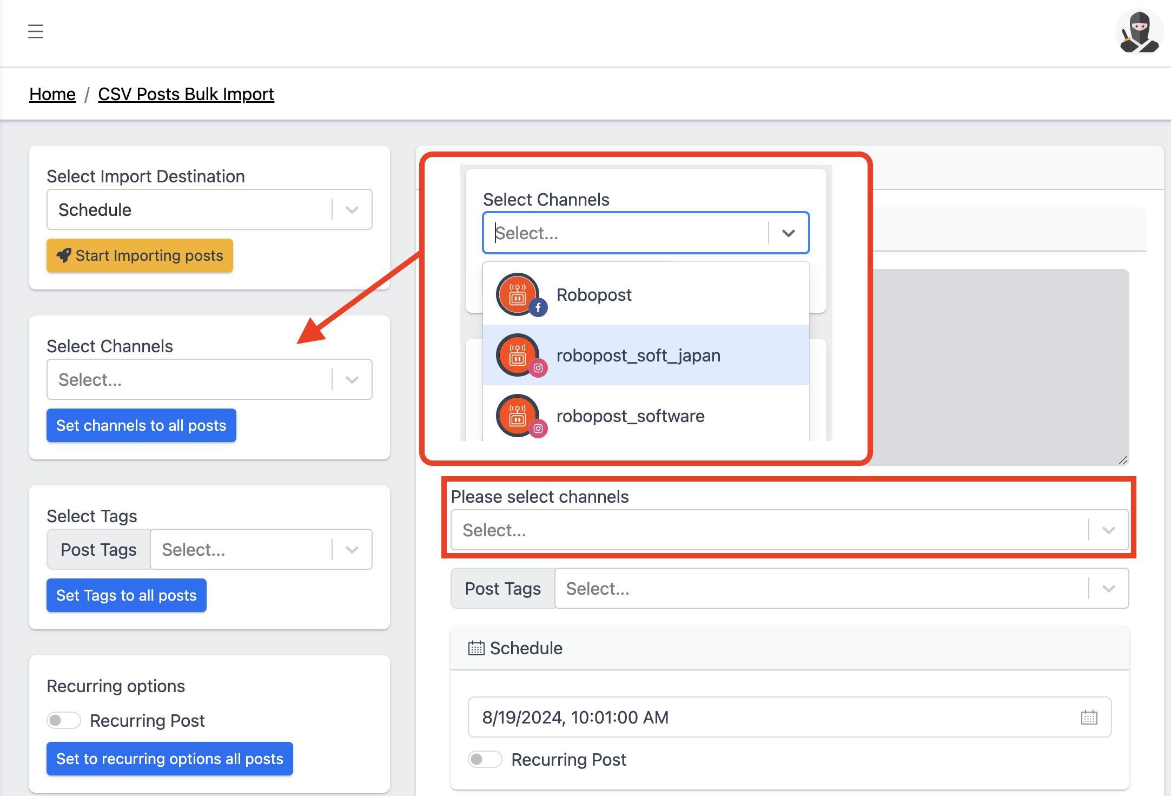Screen dimensions: 1171x796
Task: Open left panel Post Tags dropdown
Action: coord(261,549)
